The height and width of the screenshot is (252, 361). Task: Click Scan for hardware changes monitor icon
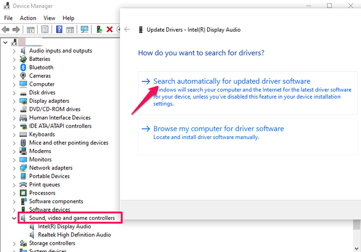pyautogui.click(x=85, y=29)
